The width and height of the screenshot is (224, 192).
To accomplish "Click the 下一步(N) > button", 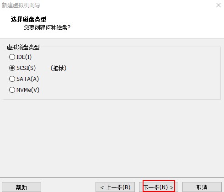I will pyautogui.click(x=159, y=187).
